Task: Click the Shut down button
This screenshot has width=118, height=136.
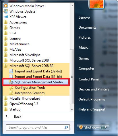Action: click(x=90, y=127)
